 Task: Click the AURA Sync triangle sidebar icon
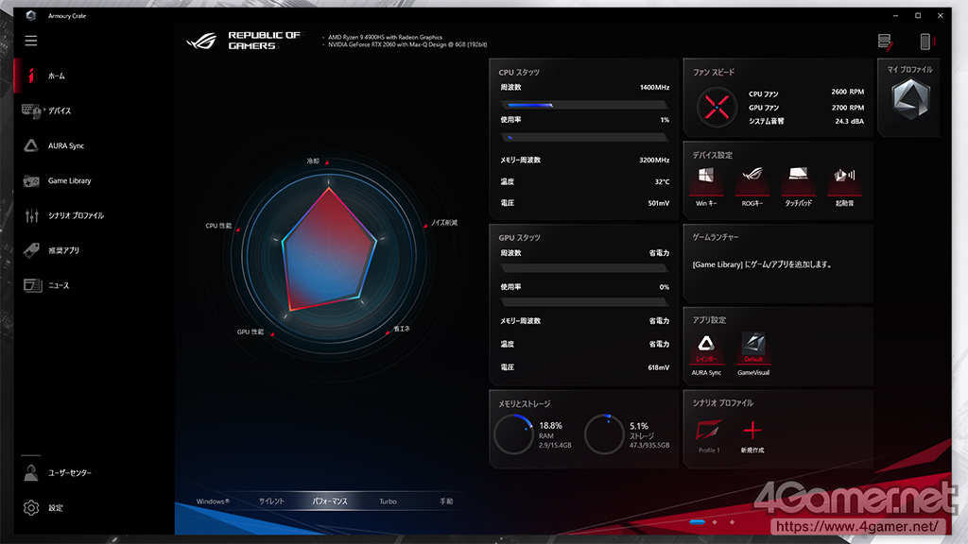[31, 145]
